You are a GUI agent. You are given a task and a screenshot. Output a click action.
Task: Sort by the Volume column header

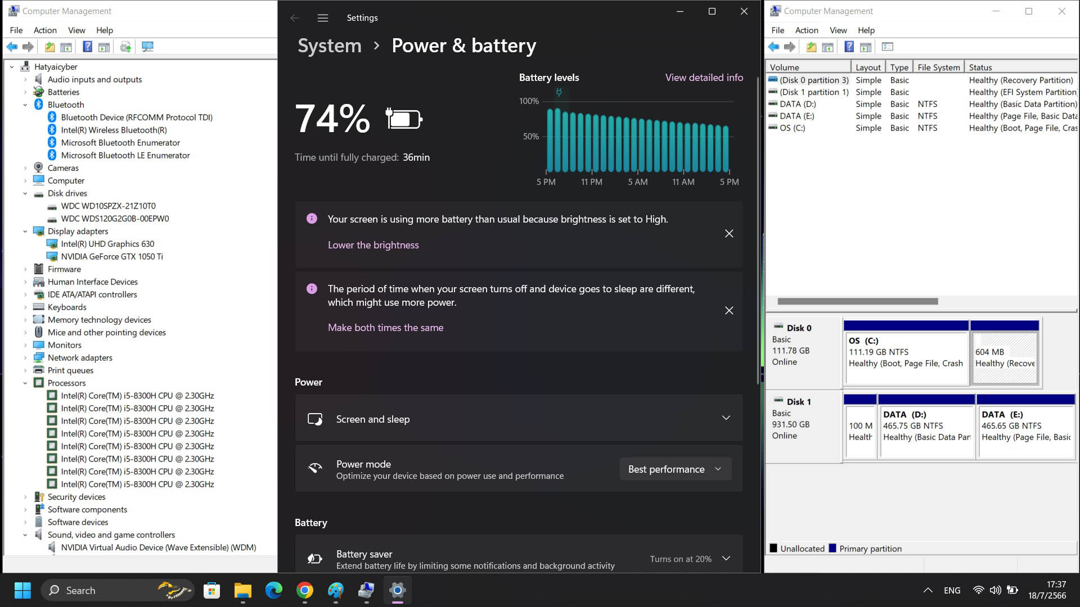click(x=809, y=67)
